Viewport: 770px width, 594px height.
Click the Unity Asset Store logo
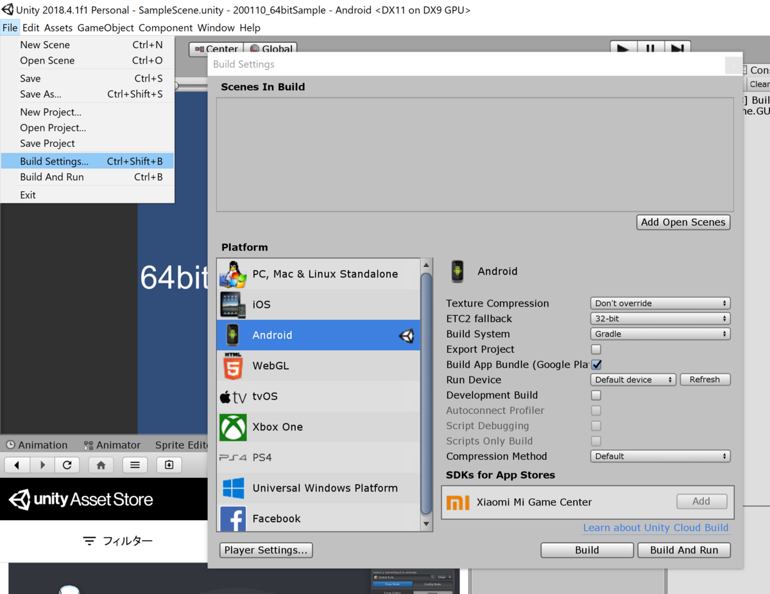pos(81,500)
